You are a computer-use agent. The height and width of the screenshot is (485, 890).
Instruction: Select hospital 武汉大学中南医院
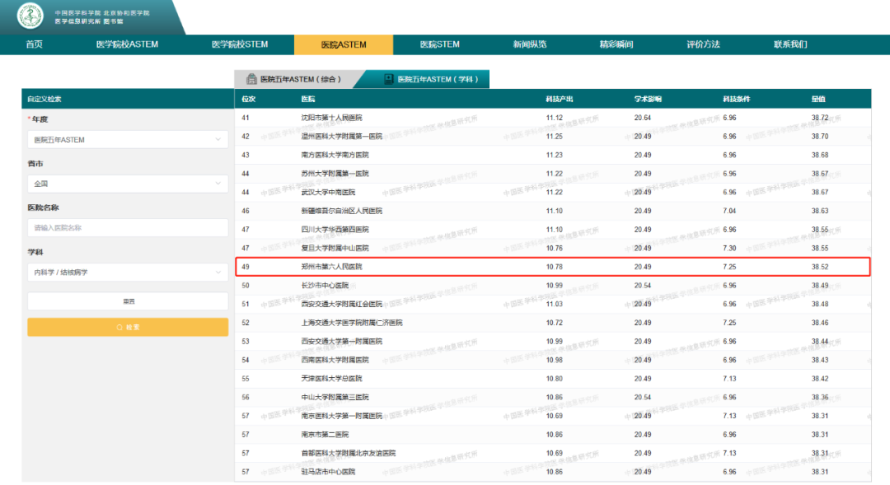328,193
